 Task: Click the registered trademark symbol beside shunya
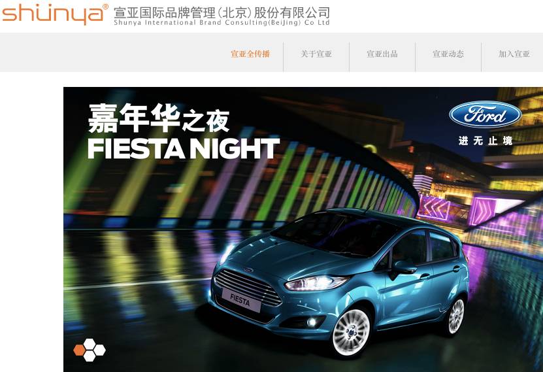[106, 7]
